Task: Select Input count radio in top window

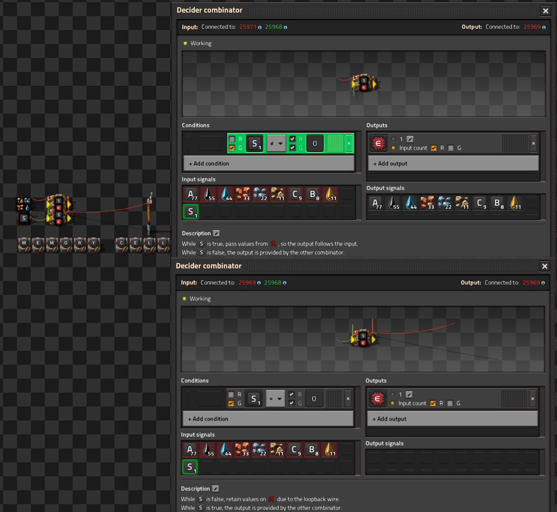Action: pos(393,148)
